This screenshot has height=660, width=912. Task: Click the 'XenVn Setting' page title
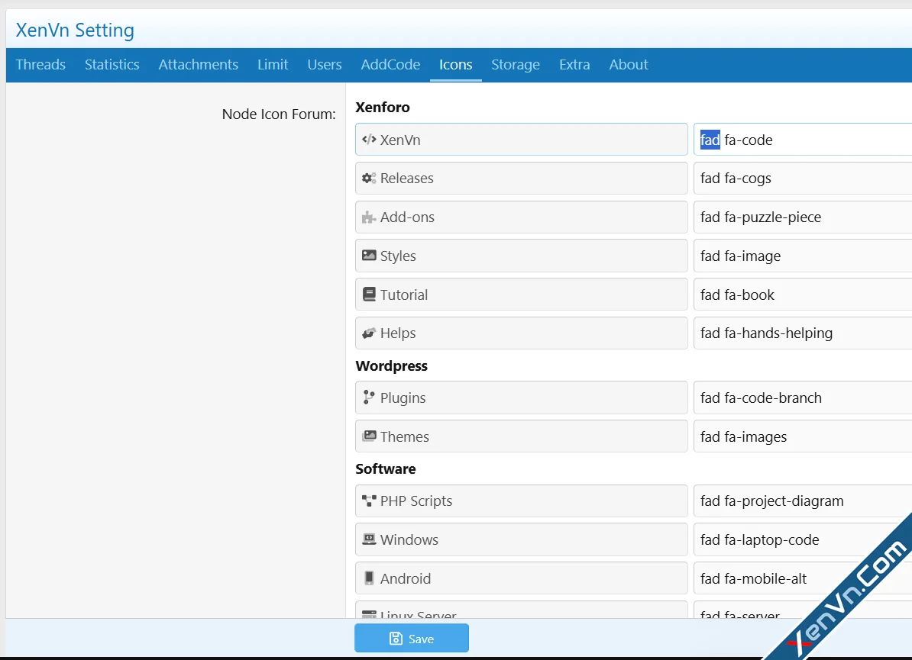[75, 31]
